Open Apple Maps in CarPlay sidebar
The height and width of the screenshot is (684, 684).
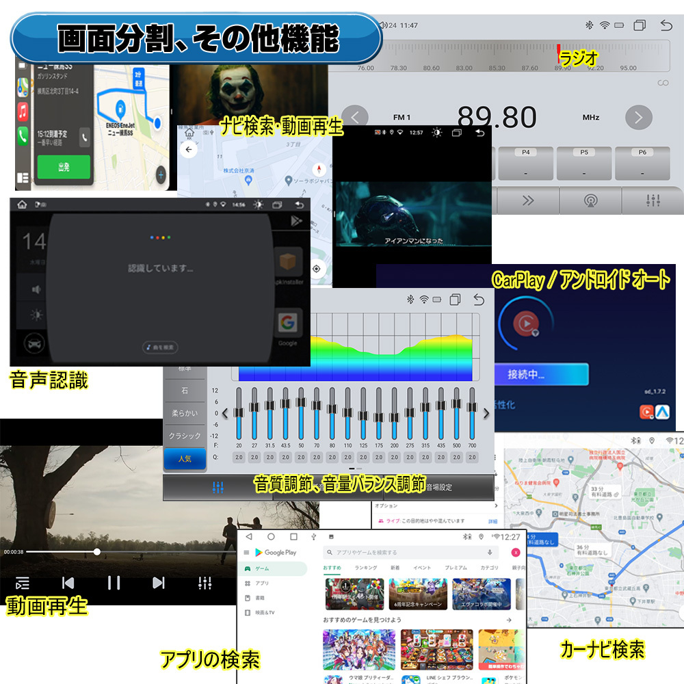pyautogui.click(x=23, y=88)
